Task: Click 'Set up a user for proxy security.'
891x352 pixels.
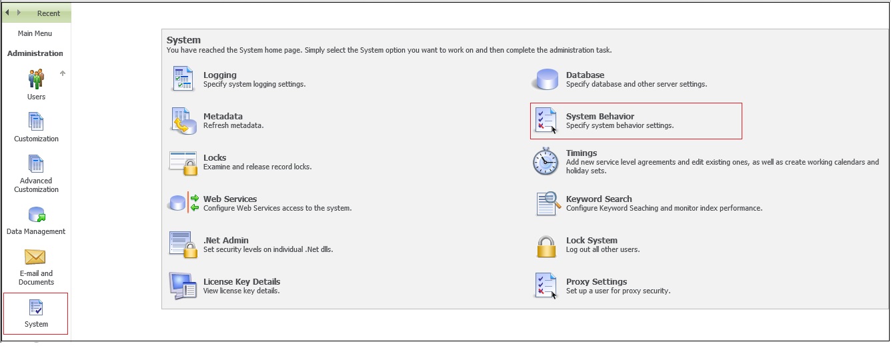Action: 618,291
